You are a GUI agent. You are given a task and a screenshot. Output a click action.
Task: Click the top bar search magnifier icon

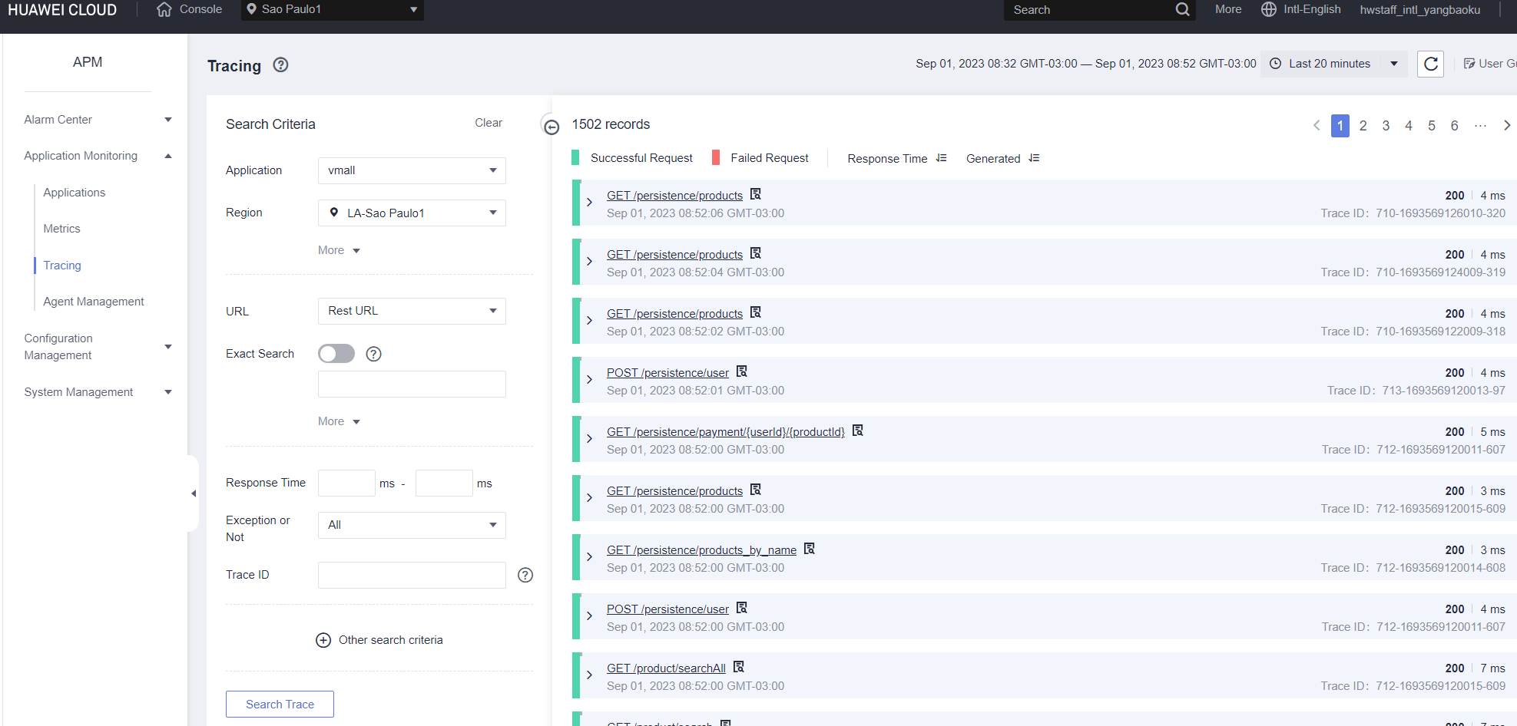click(1182, 10)
